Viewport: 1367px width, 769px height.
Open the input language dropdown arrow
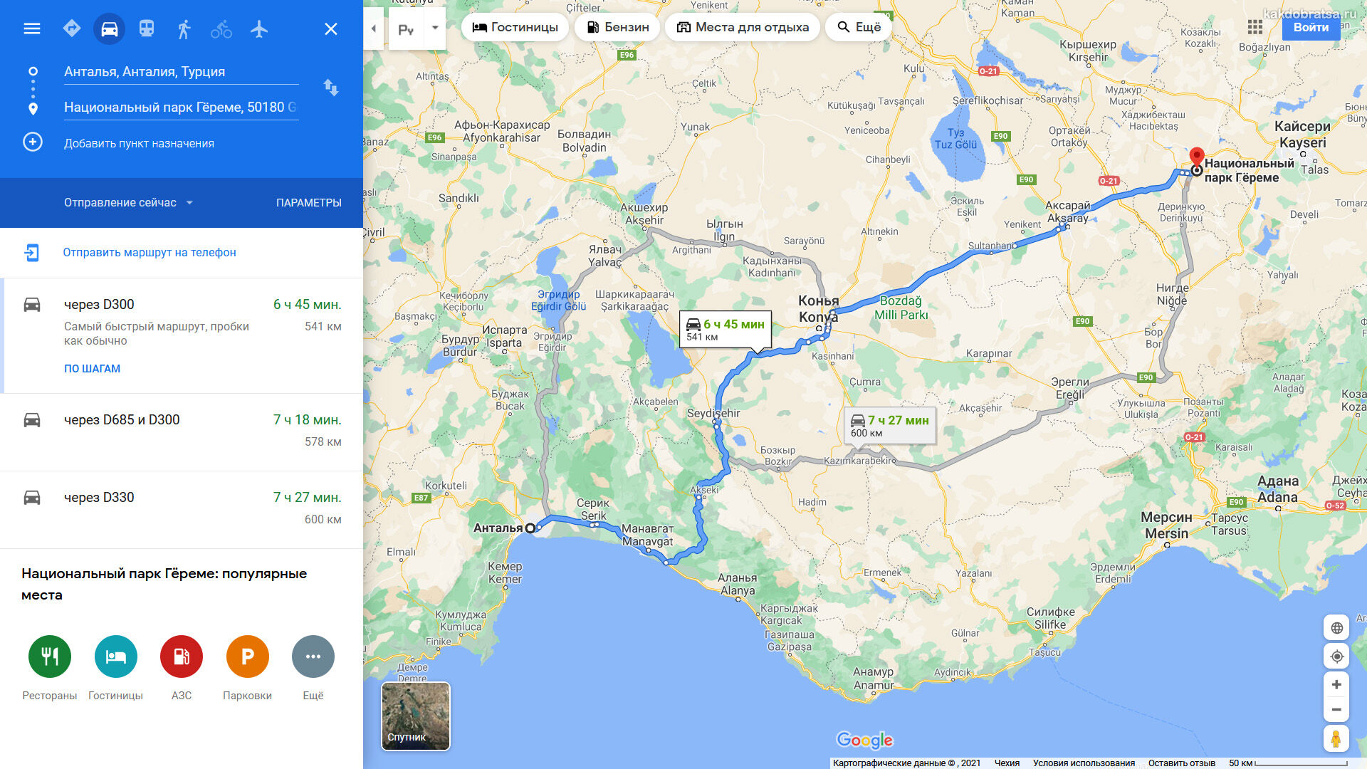(x=435, y=28)
